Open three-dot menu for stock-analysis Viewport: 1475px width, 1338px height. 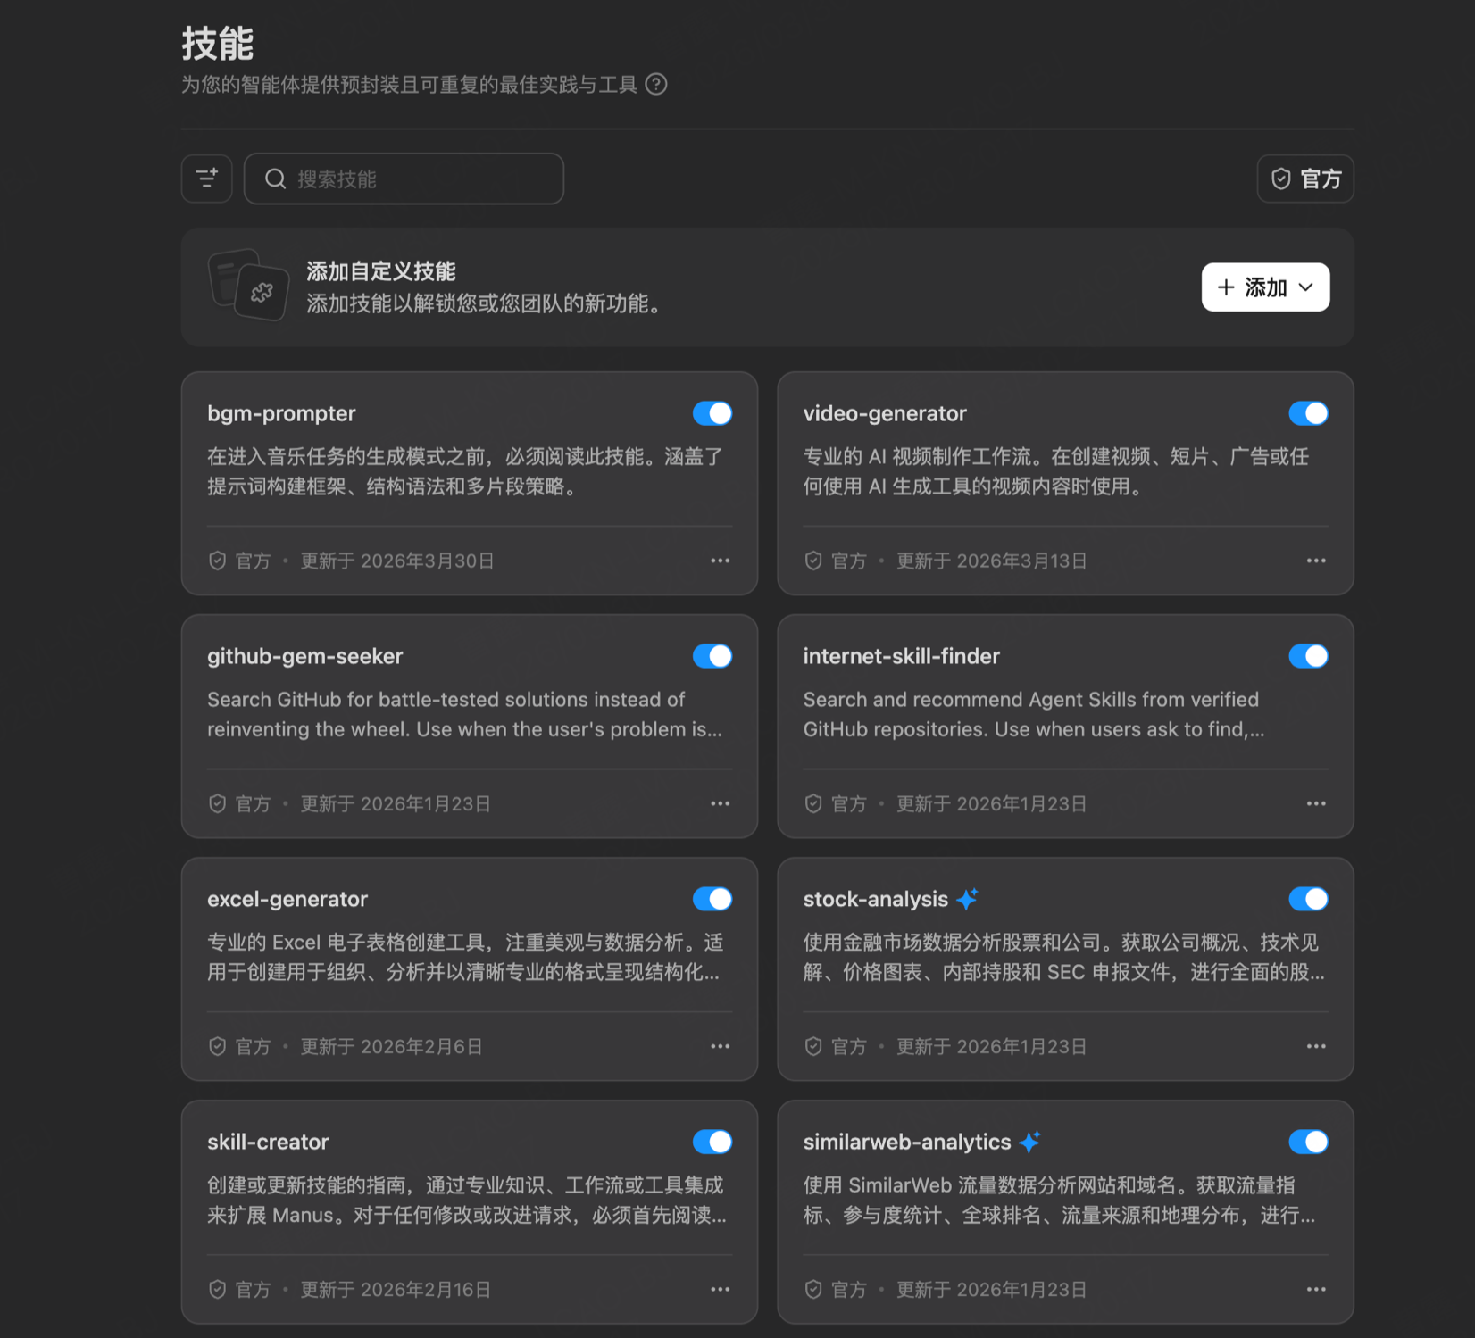(x=1315, y=1046)
